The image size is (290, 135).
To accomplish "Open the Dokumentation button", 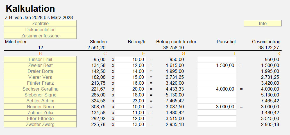I will pyautogui.click(x=40, y=30).
